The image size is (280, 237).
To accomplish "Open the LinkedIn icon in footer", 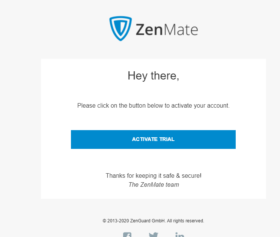I will tap(179, 235).
